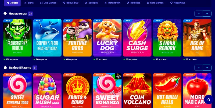Viewport: 215px width, 108px height.
Task: Open the Live Games category
Action: (48, 3)
